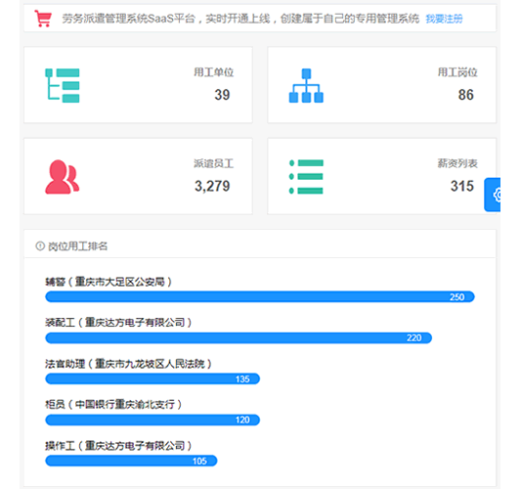The height and width of the screenshot is (489, 521).
Task: Click the 操作工 bar showing 105
Action: coord(131,461)
